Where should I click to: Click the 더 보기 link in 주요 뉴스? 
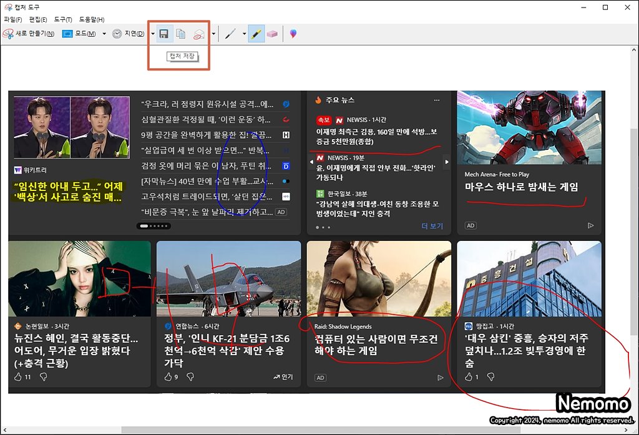tap(432, 226)
